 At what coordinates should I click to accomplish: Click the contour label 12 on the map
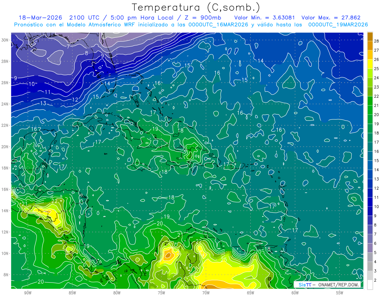click(x=75, y=100)
